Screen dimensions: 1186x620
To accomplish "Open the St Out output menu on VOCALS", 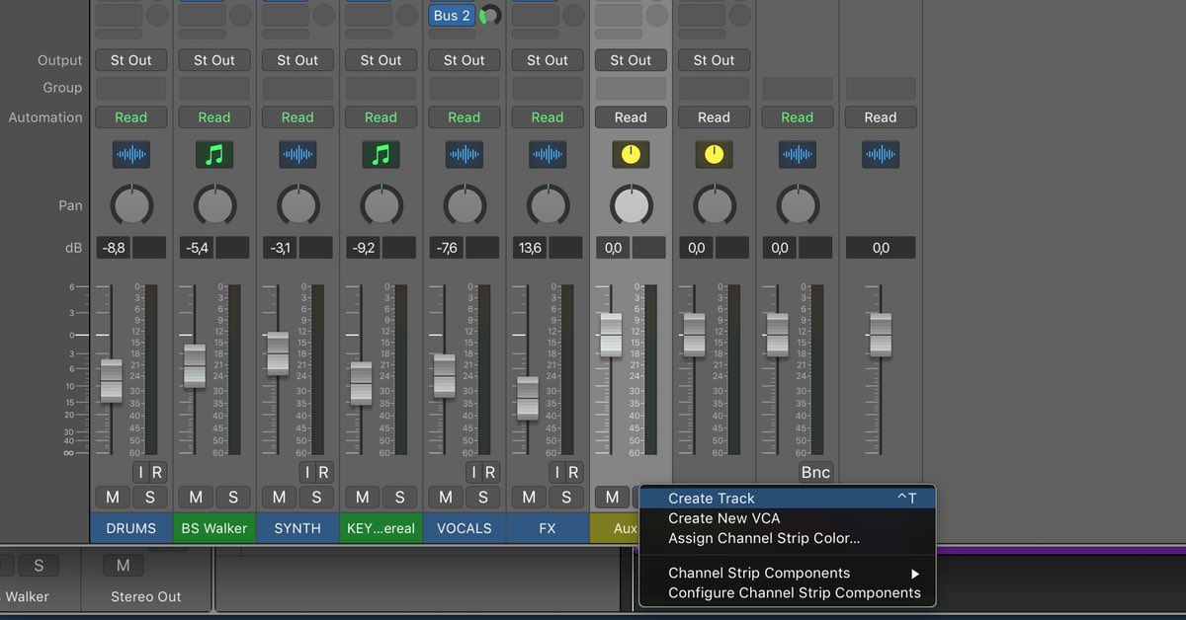I will coord(464,60).
